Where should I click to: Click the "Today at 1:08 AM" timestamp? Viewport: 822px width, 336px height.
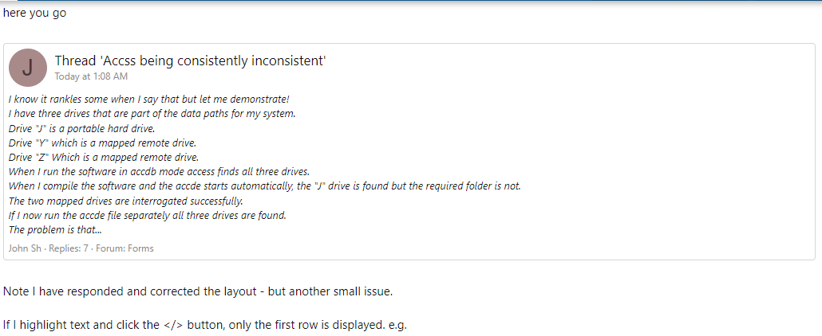(x=91, y=76)
